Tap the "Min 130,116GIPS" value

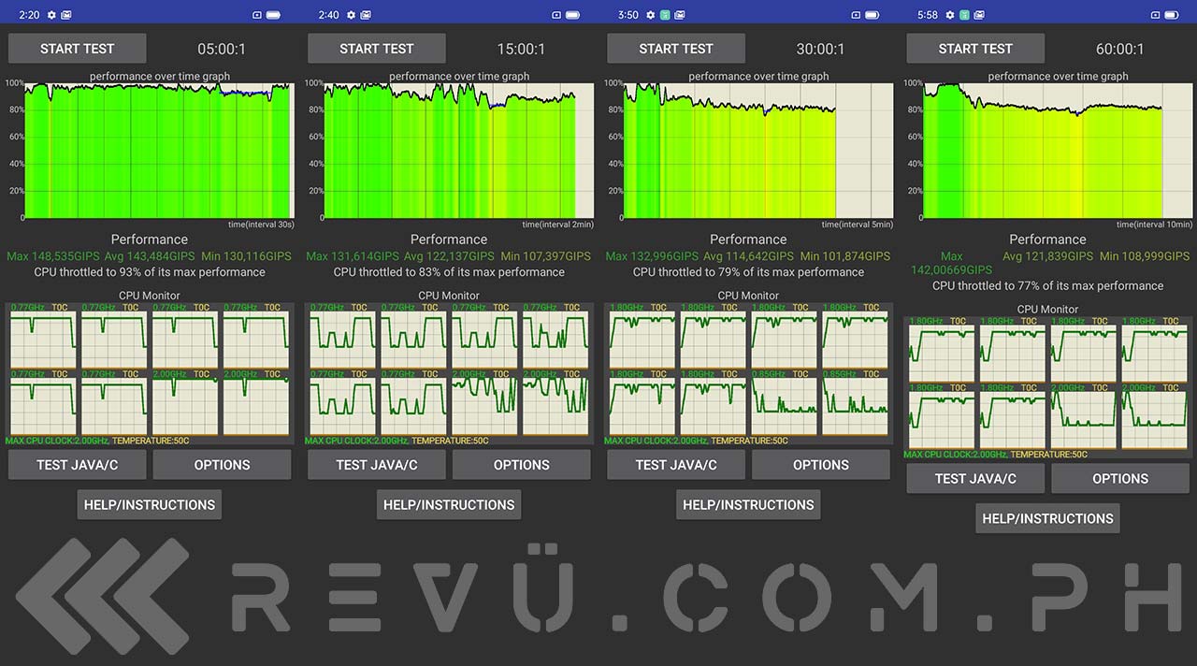[247, 256]
